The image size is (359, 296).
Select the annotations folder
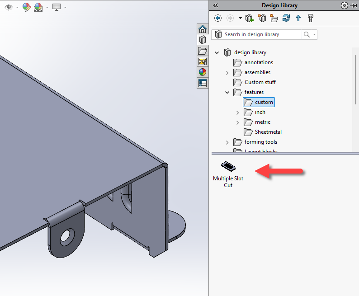pos(259,62)
